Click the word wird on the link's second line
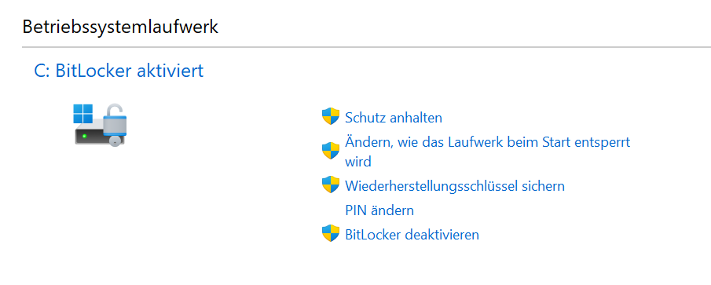The width and height of the screenshot is (711, 285). click(358, 161)
